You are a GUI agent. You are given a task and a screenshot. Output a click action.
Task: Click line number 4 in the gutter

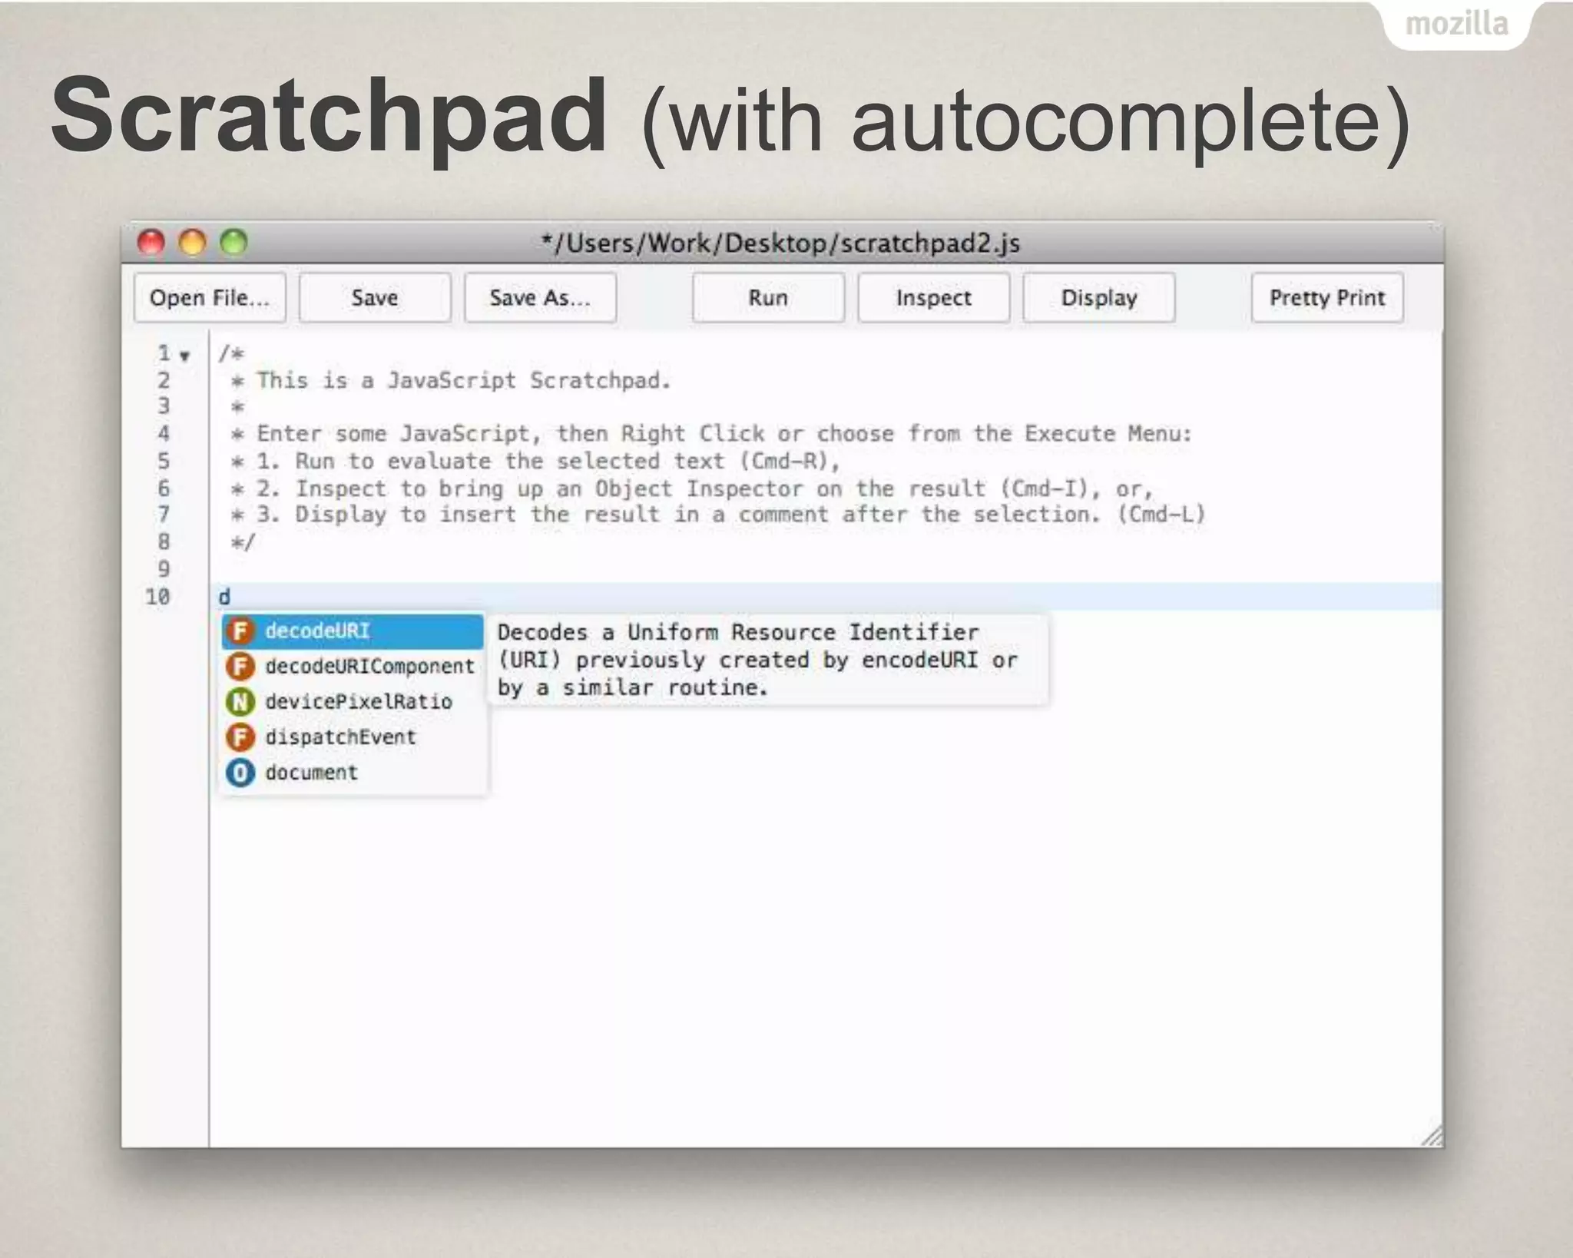(x=164, y=434)
